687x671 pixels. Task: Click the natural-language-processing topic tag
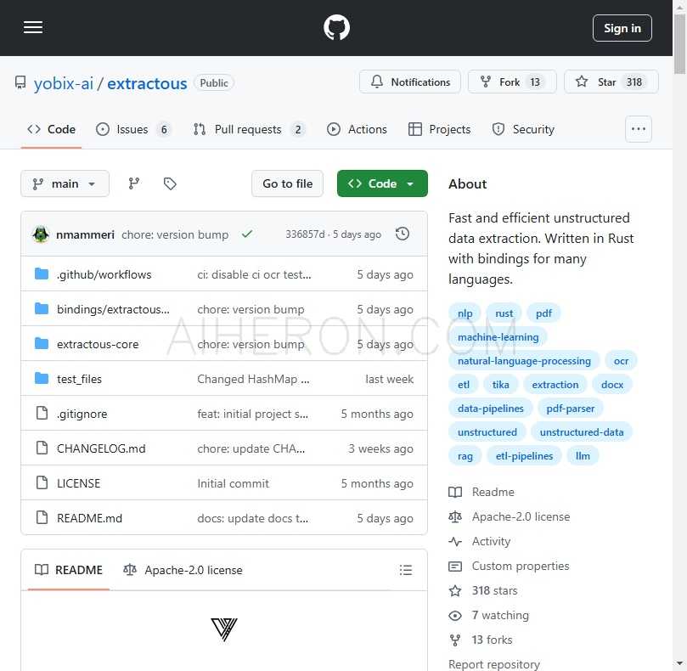[524, 361]
